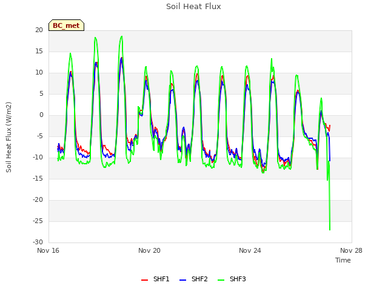388x291 pixels.
Task: Click the -30 y-axis tick label
Action: (x=38, y=242)
